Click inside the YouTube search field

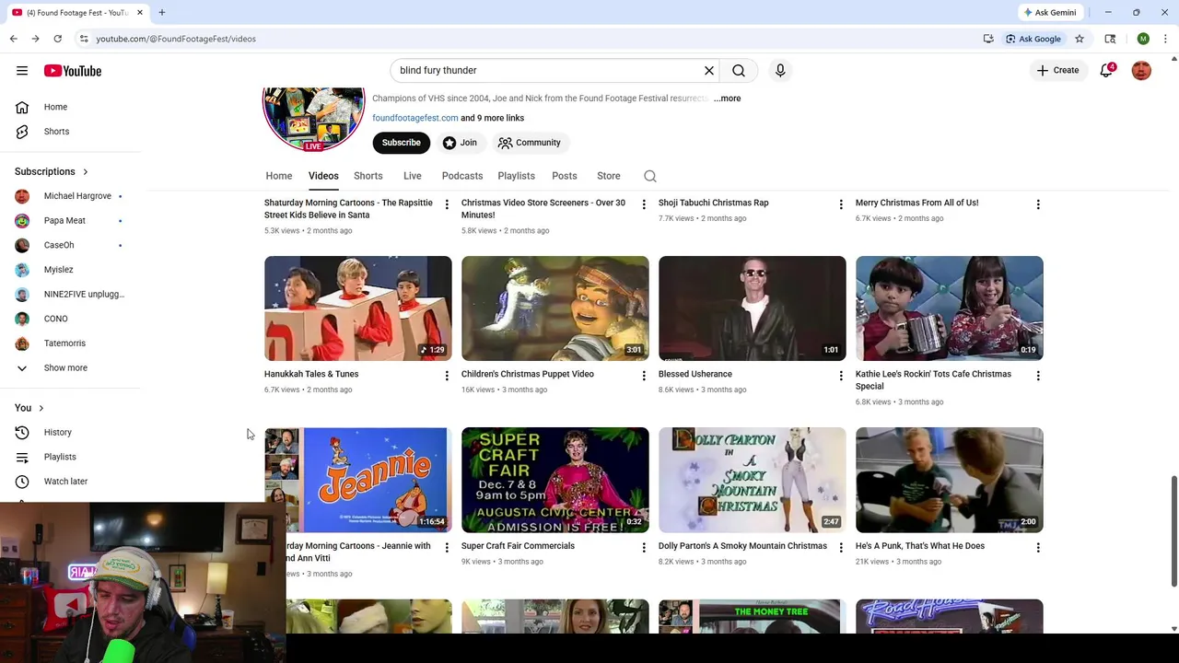pyautogui.click(x=548, y=70)
